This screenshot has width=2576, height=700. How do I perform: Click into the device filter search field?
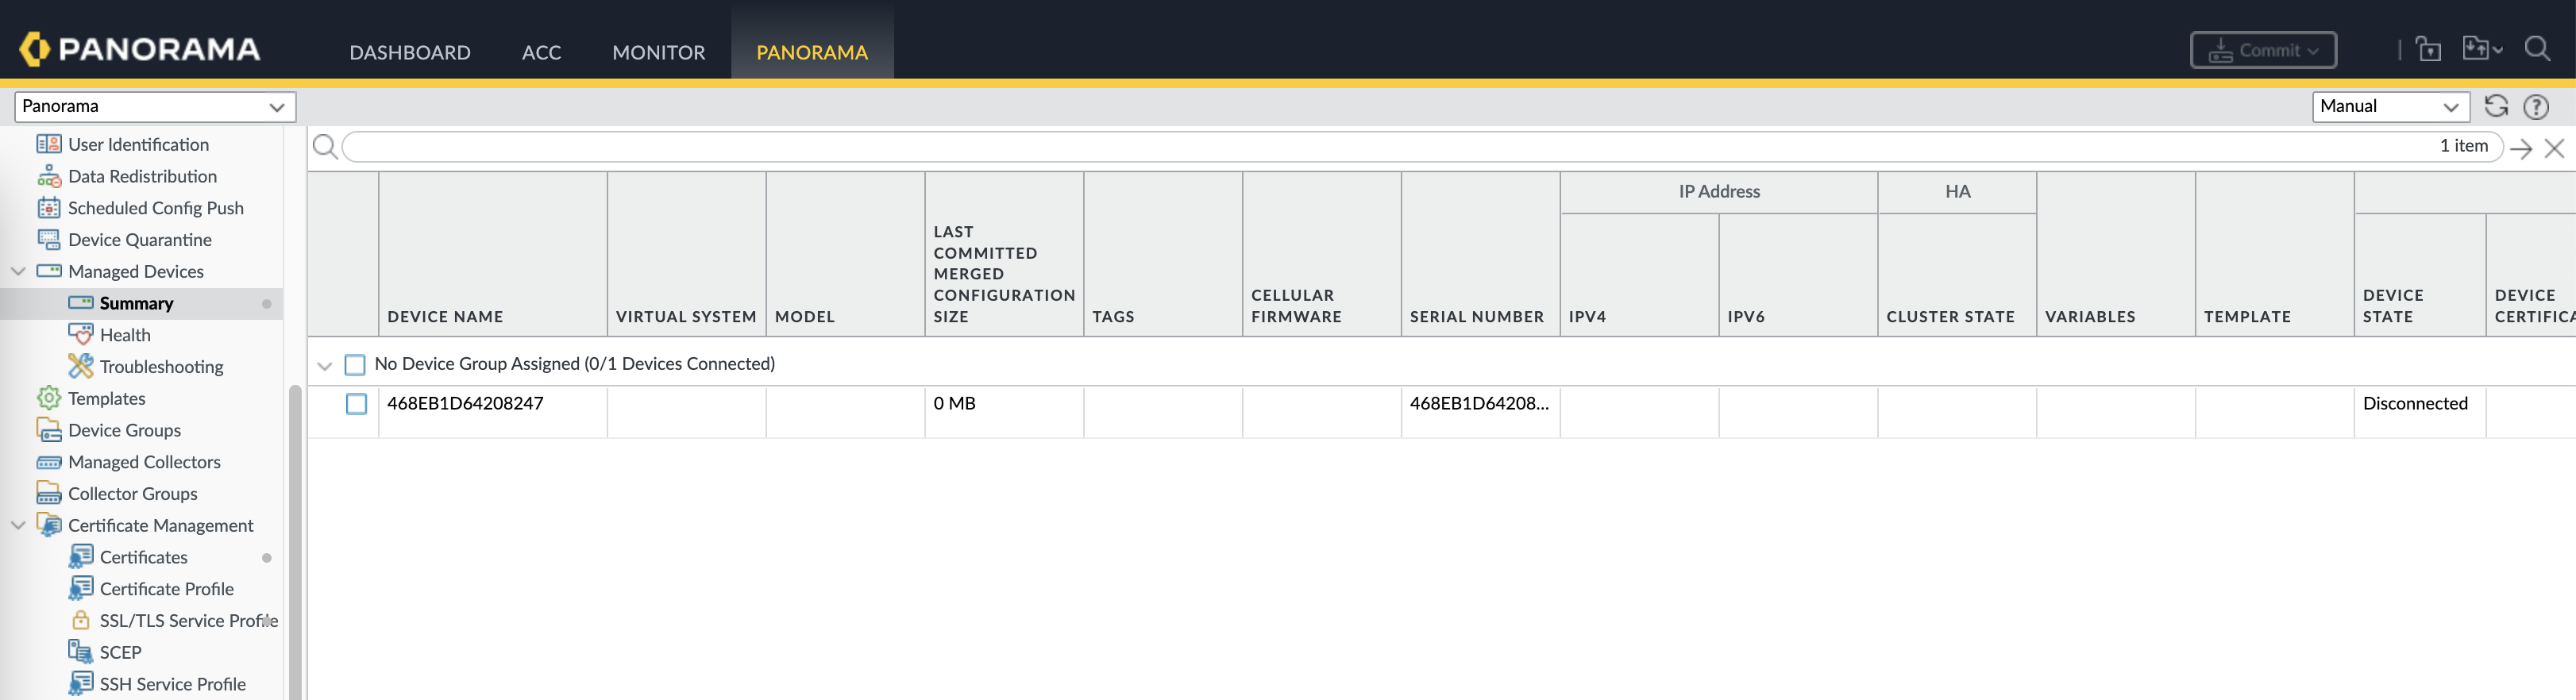tap(1380, 147)
